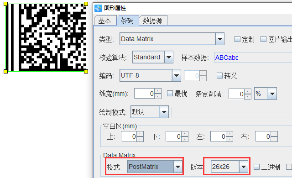Image resolution: width=292 pixels, height=178 pixels.
Task: Click the 样本数据 field containing ABCabc
Action: [253, 58]
